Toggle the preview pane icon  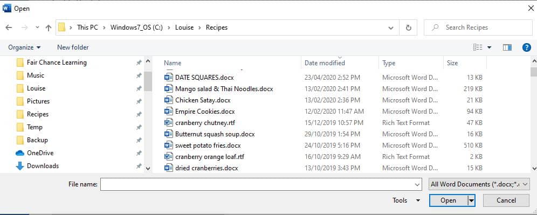click(507, 47)
